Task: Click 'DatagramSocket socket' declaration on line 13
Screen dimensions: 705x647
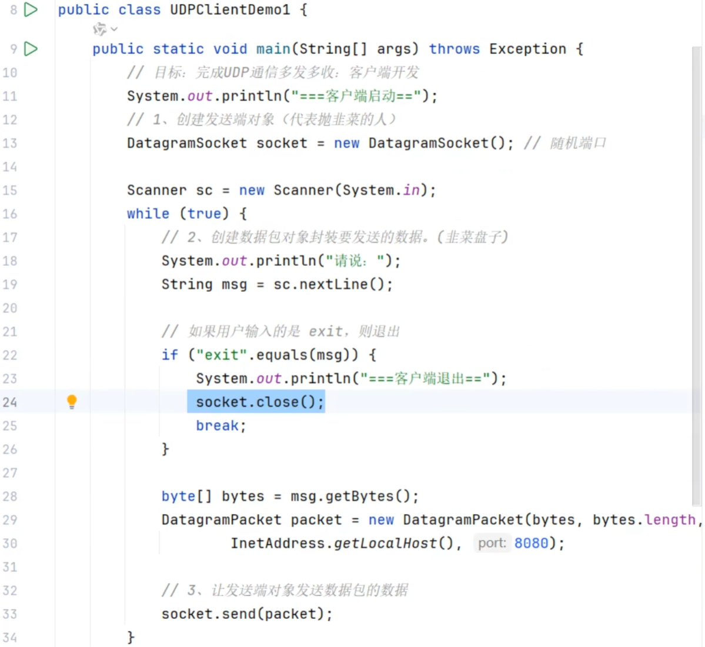Action: (217, 143)
